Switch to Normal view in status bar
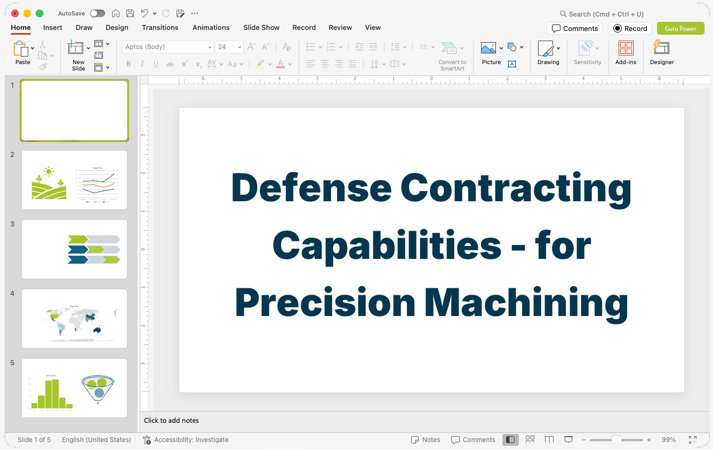Screen dimensions: 713x450 510,440
